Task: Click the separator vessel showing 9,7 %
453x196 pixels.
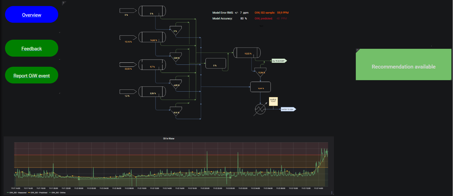Action: tap(152, 65)
